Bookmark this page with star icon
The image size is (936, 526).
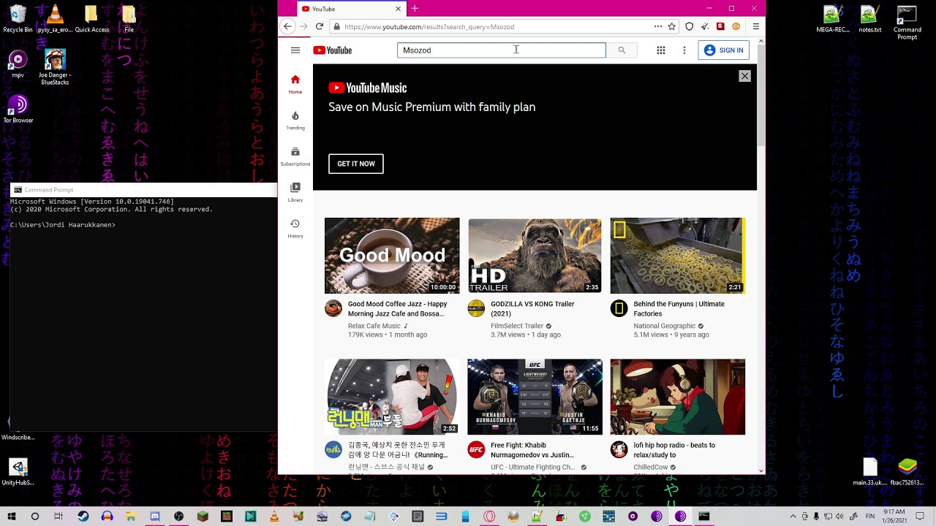672,26
